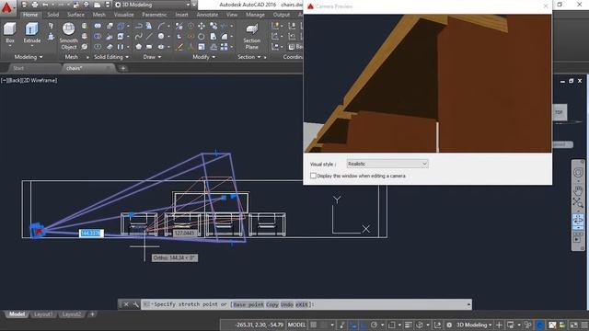This screenshot has height=331, width=589.
Task: Toggle the MODEL space button in status bar
Action: point(296,325)
